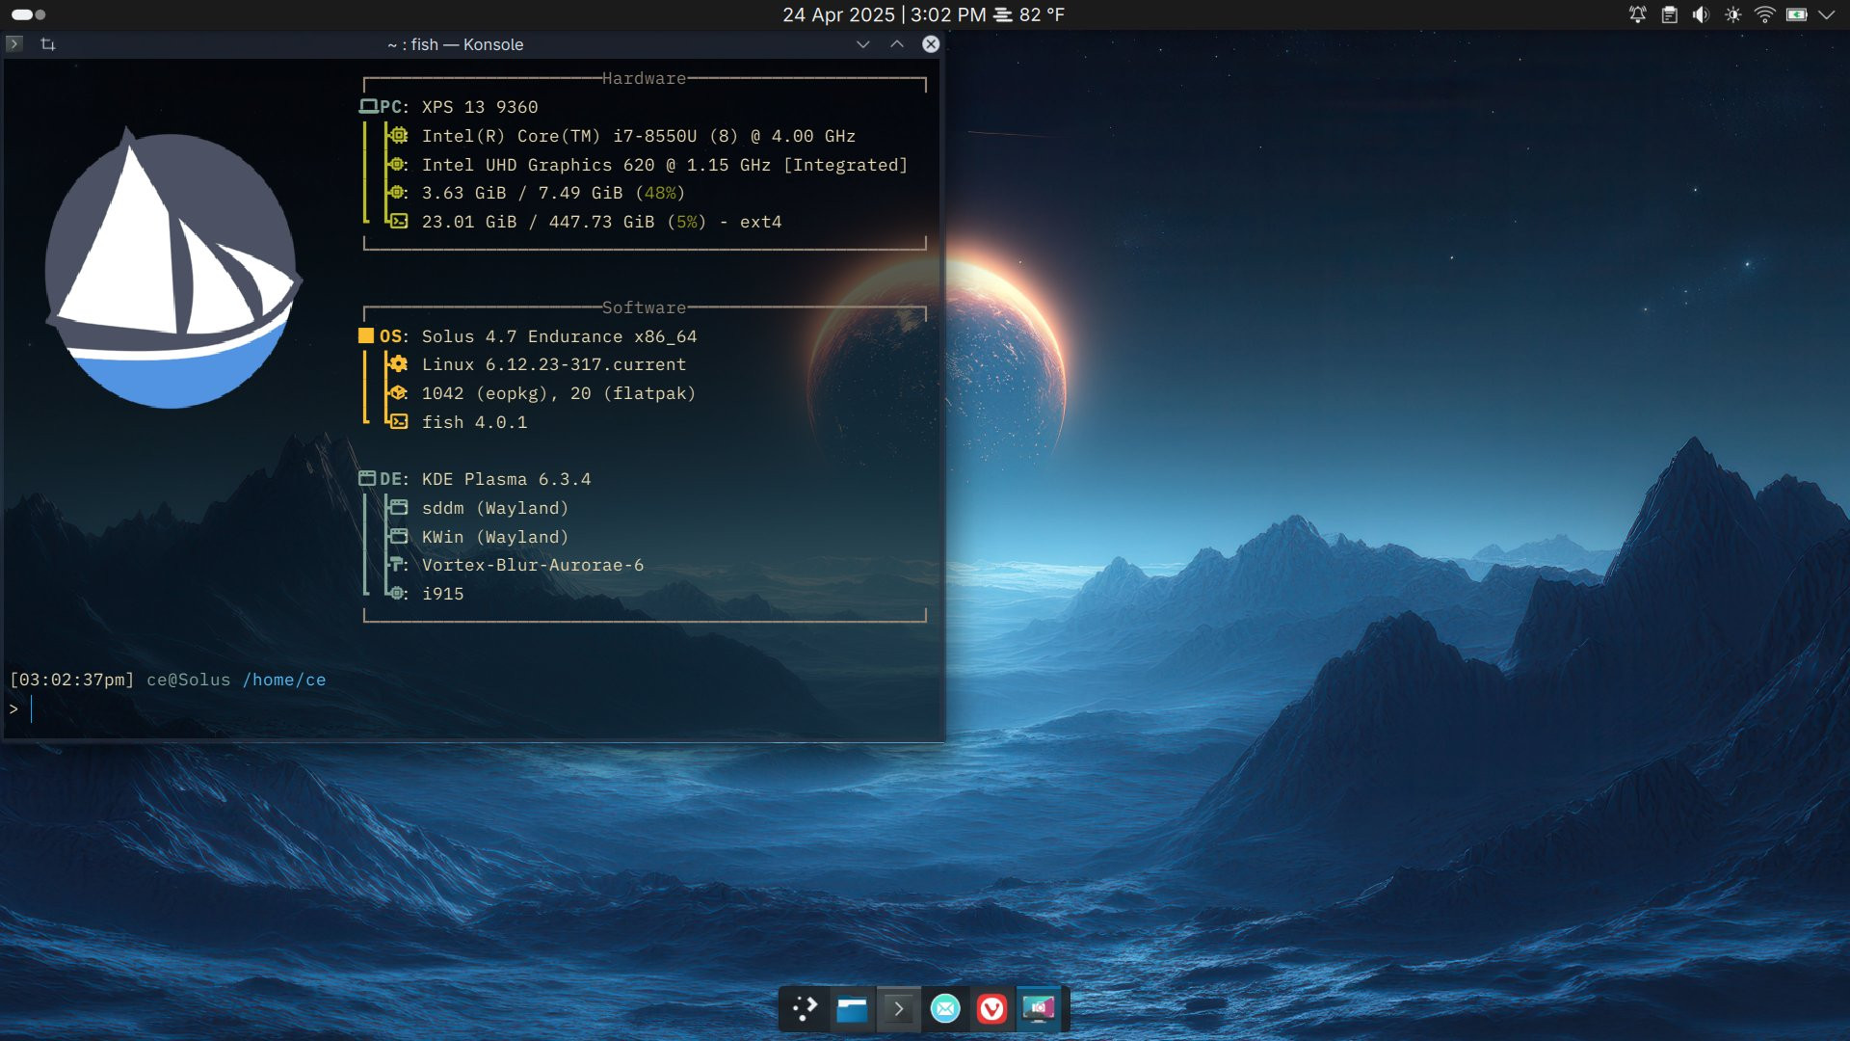The height and width of the screenshot is (1041, 1850).
Task: Open the clipboard tray icon
Action: click(x=1670, y=14)
